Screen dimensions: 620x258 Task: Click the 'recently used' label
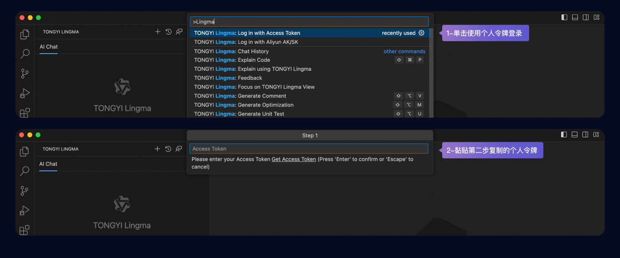pyautogui.click(x=399, y=33)
